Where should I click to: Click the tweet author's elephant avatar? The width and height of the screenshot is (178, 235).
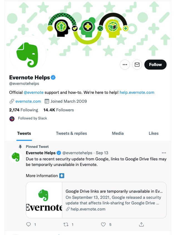click(16, 157)
